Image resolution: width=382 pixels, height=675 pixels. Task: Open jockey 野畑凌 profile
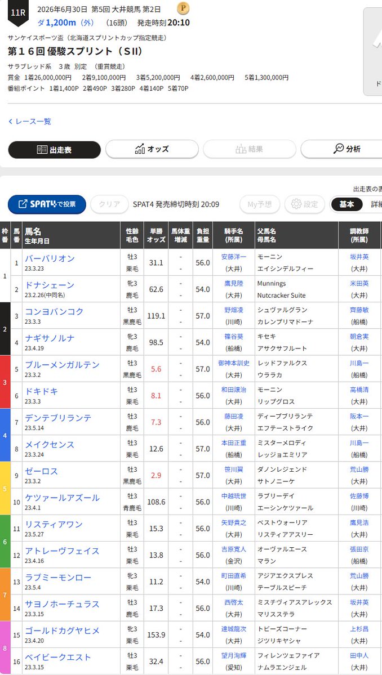(234, 310)
